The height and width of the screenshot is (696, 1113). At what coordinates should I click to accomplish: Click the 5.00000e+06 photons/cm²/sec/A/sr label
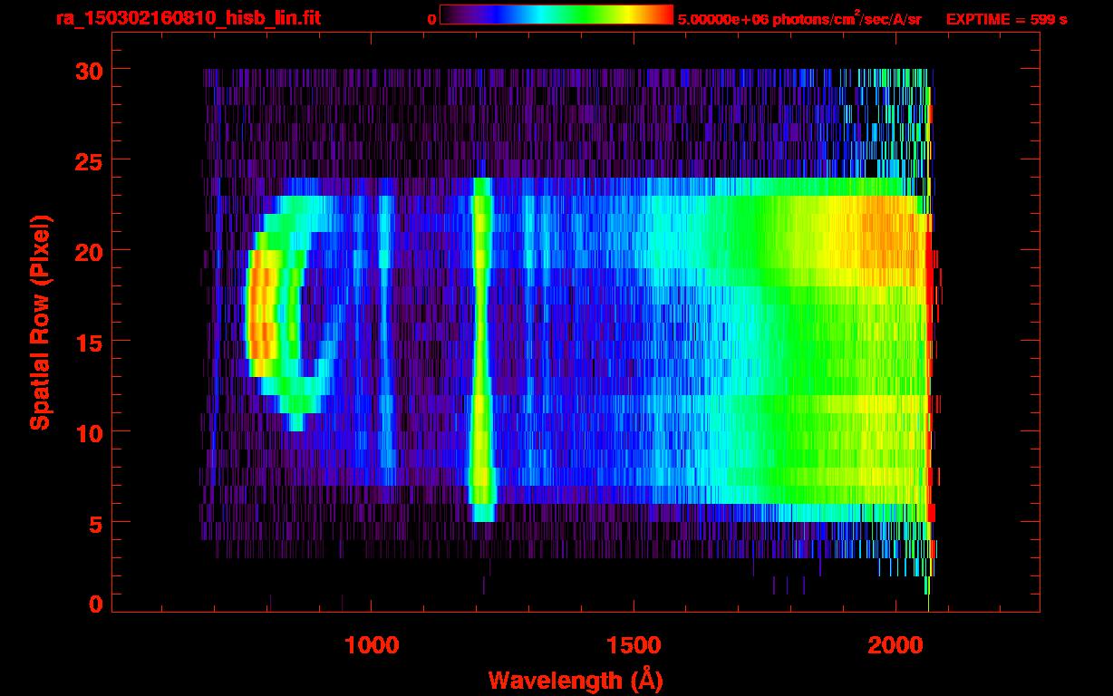(799, 18)
